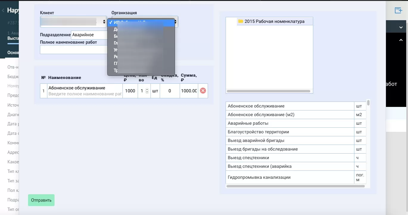This screenshot has width=408, height=215.
Task: Click the Подразделение field with Аварийное
Action: tap(89, 35)
